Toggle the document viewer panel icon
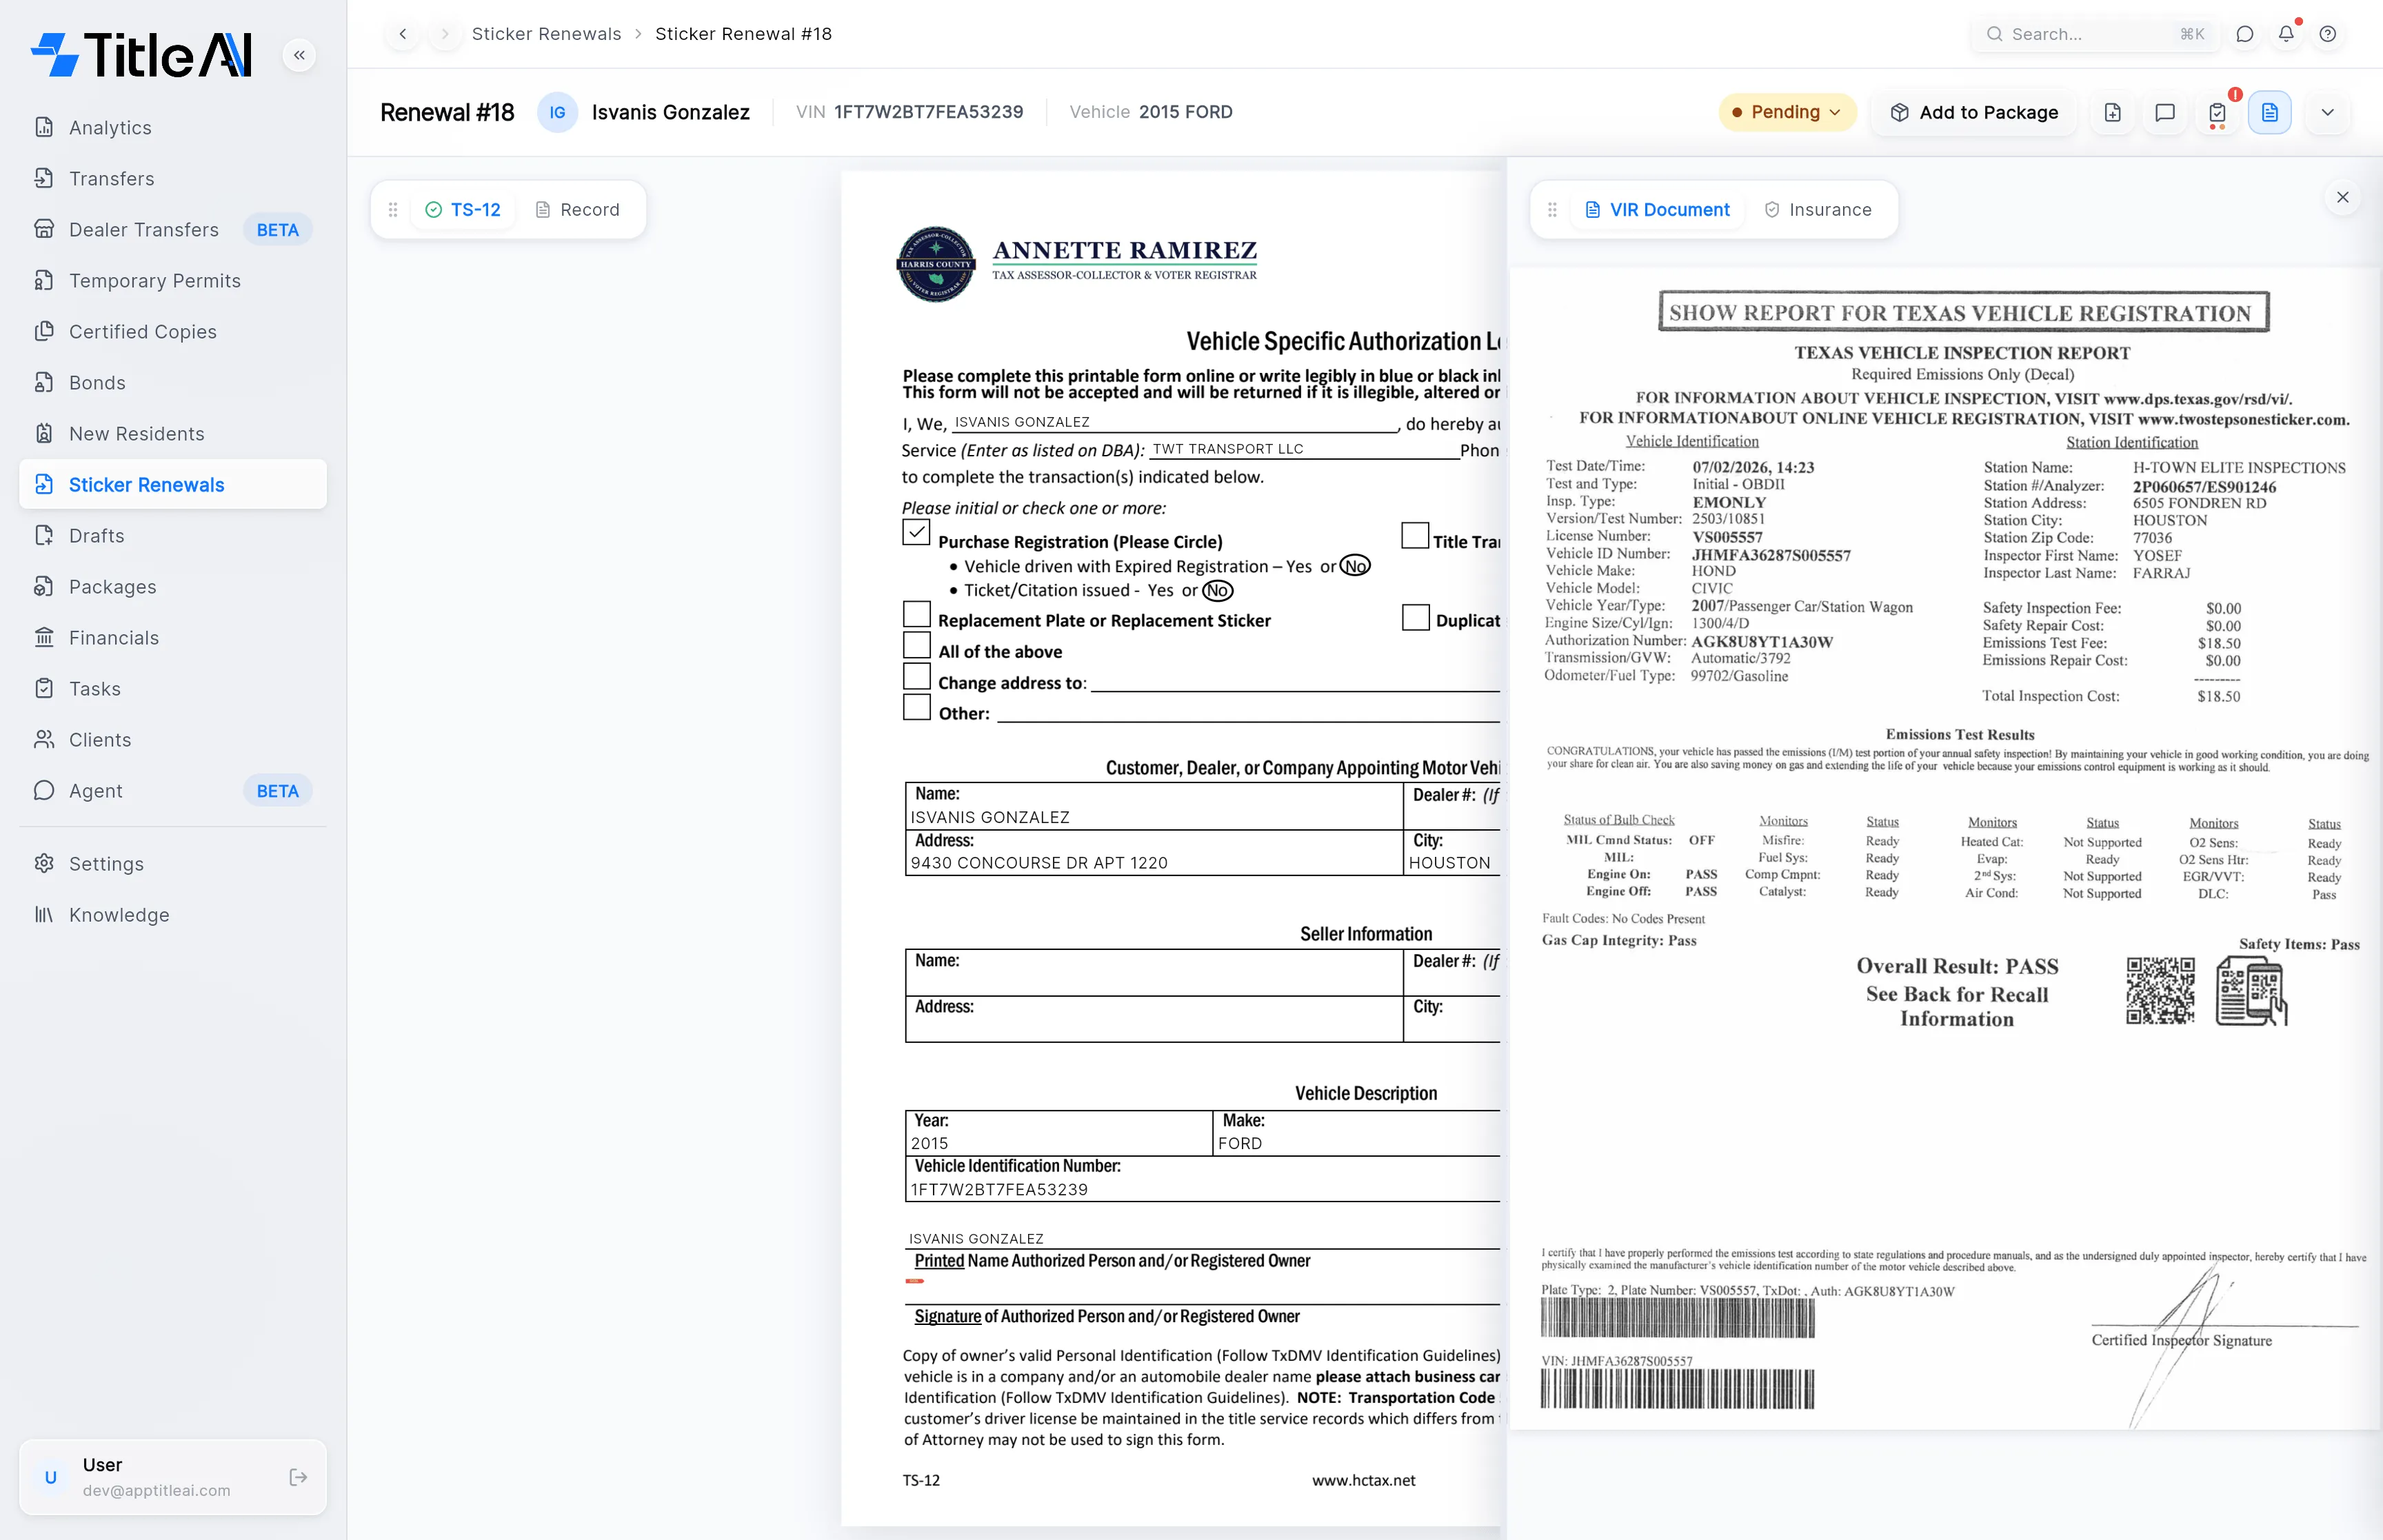The width and height of the screenshot is (2383, 1540). [x=2270, y=112]
